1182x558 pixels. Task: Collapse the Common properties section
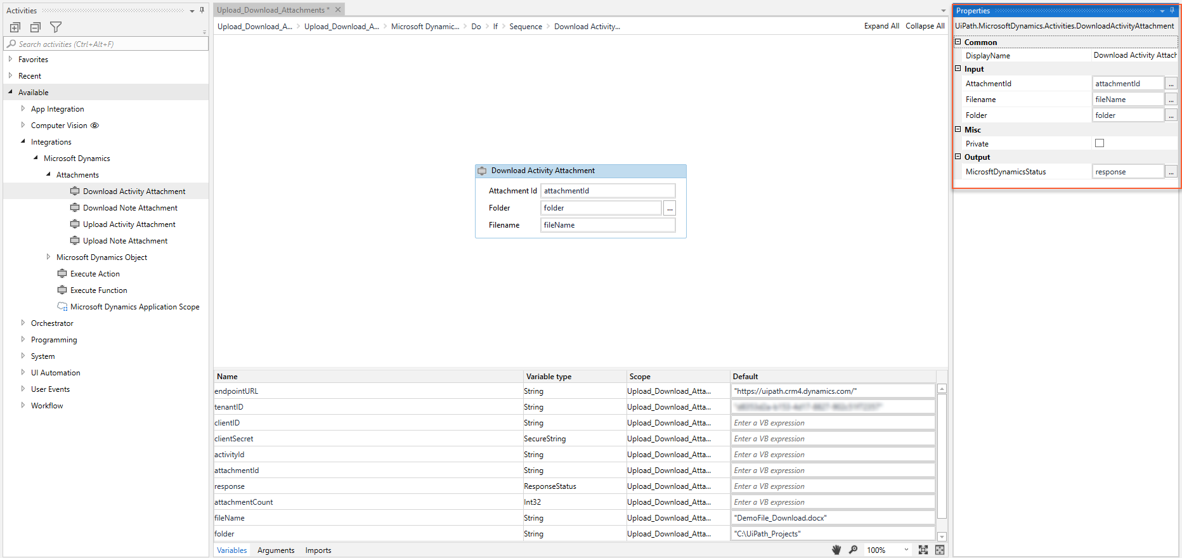pos(958,42)
